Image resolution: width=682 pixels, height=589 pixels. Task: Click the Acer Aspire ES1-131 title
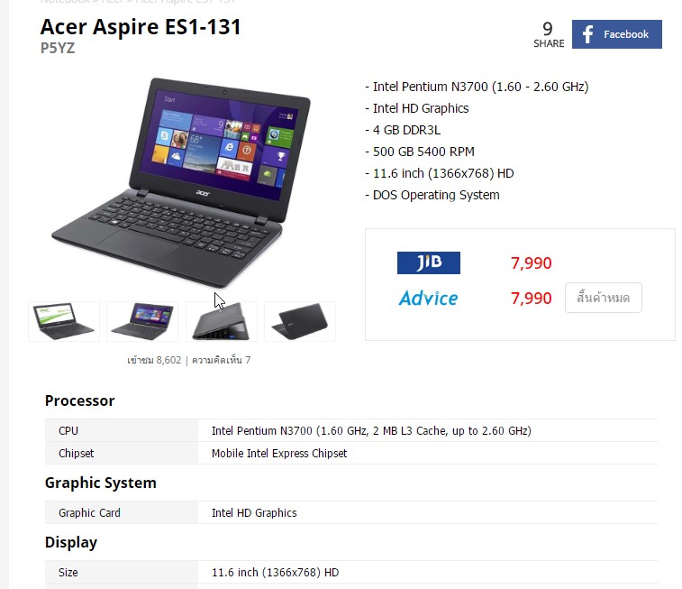tap(141, 27)
